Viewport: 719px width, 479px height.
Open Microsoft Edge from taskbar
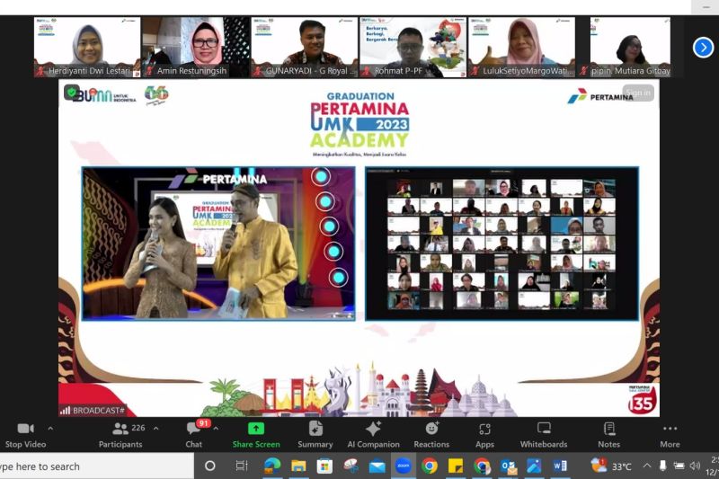272,466
